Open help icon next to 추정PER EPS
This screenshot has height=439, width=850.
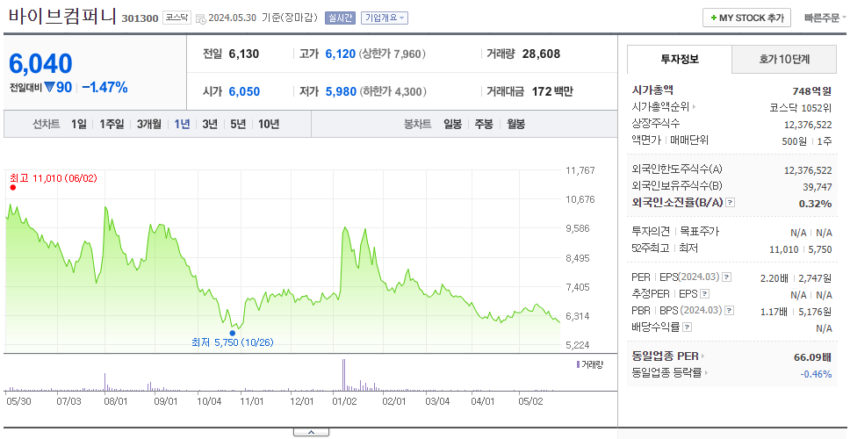pyautogui.click(x=704, y=294)
